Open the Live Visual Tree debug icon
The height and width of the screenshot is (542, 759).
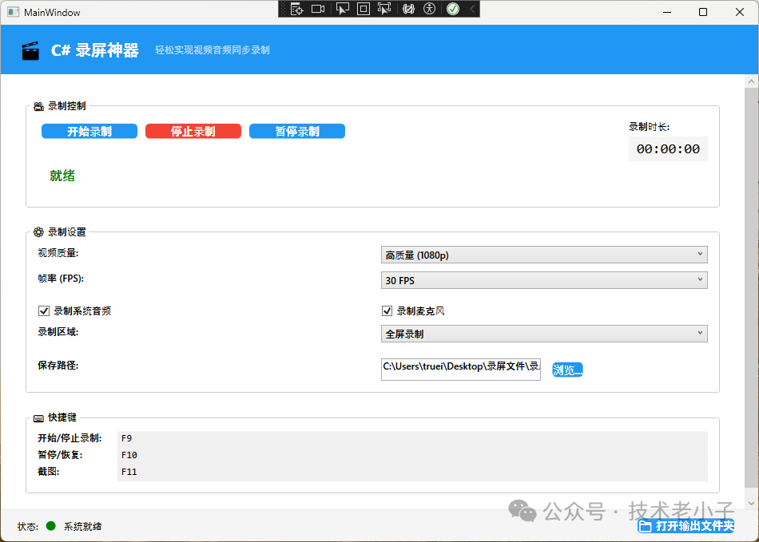click(x=296, y=10)
